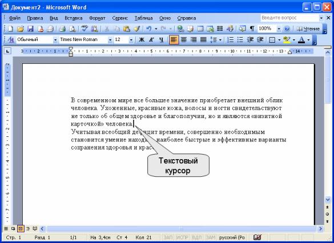The width and height of the screenshot is (334, 243).
Task: Save the document with the floppy icon
Action: coord(30,29)
